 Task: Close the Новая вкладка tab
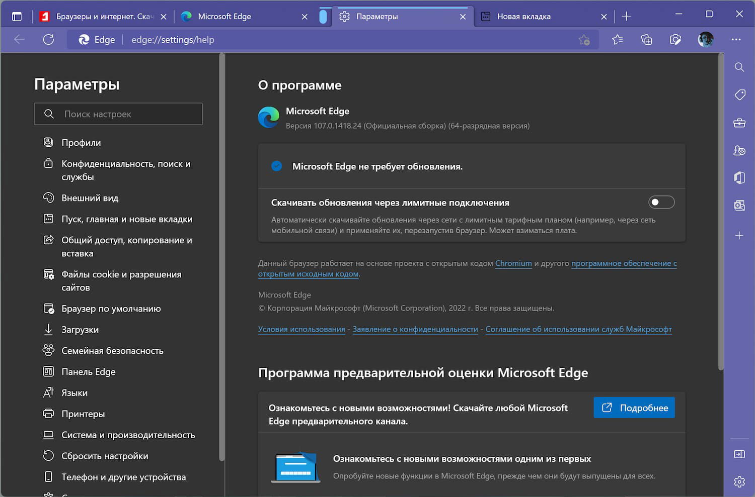click(604, 17)
